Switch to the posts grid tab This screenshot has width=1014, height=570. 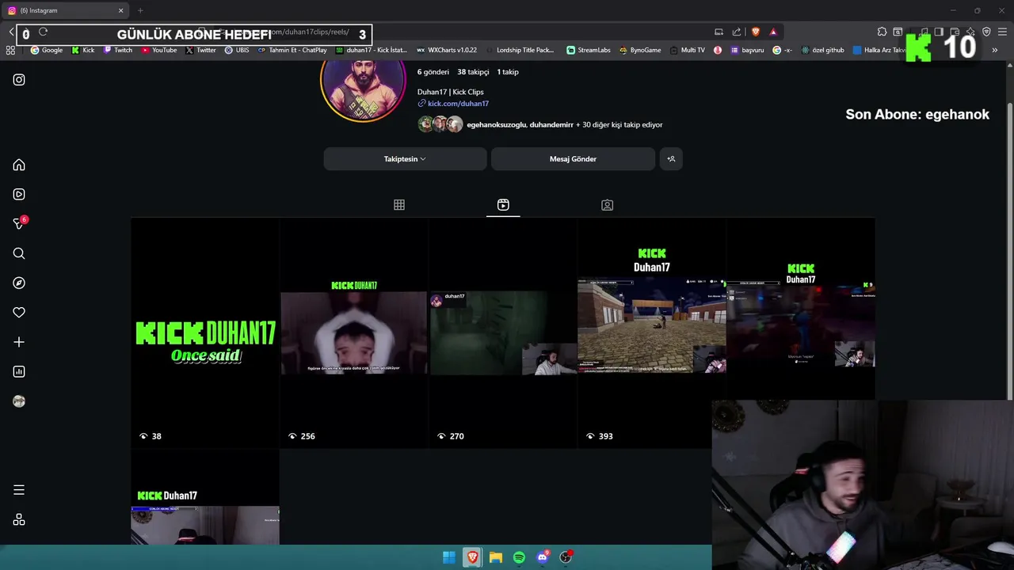[399, 205]
